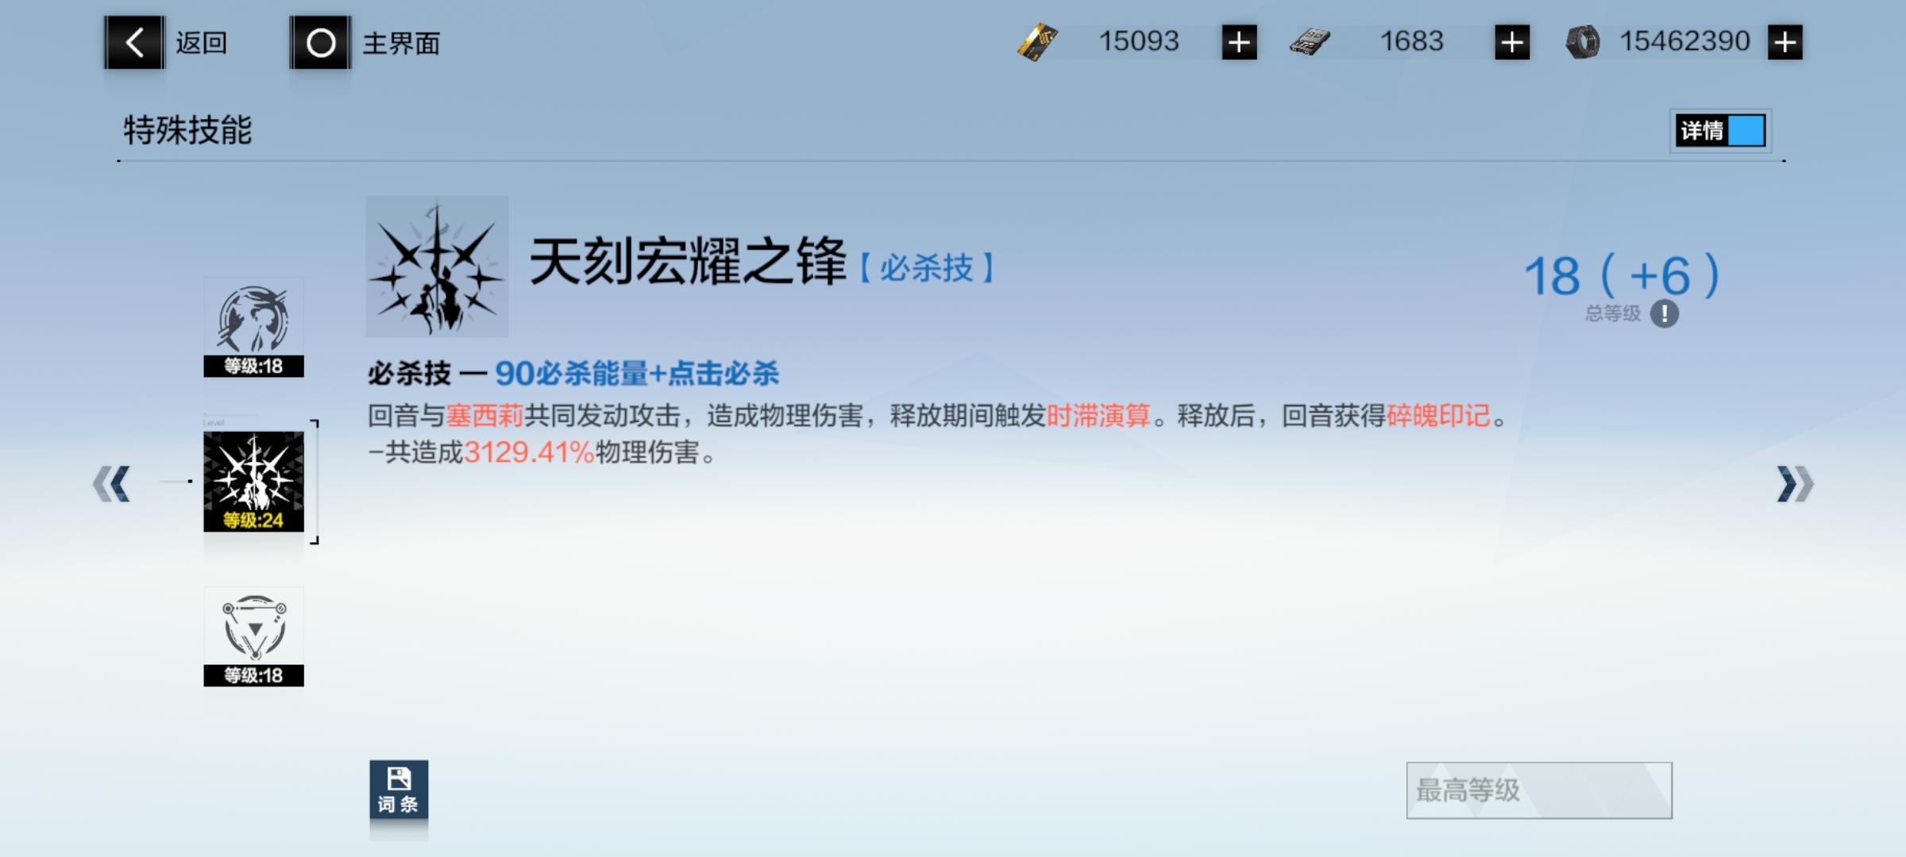Click the back arrow icon

[x=134, y=42]
